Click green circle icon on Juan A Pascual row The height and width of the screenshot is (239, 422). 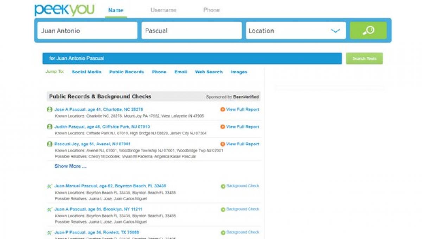223,210
